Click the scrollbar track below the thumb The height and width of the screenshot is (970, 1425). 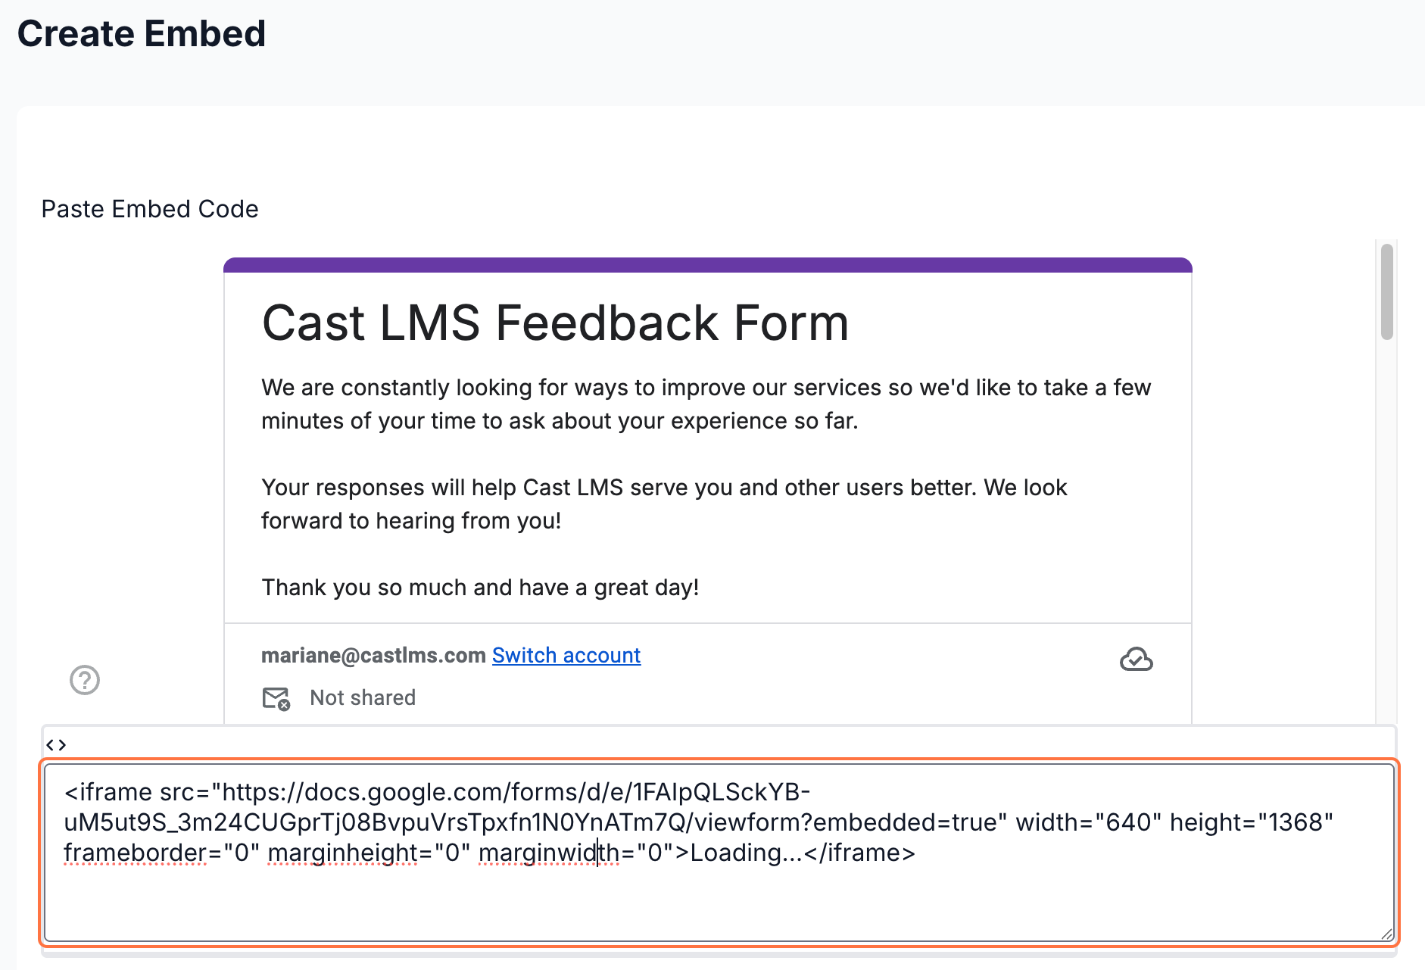1386,530
